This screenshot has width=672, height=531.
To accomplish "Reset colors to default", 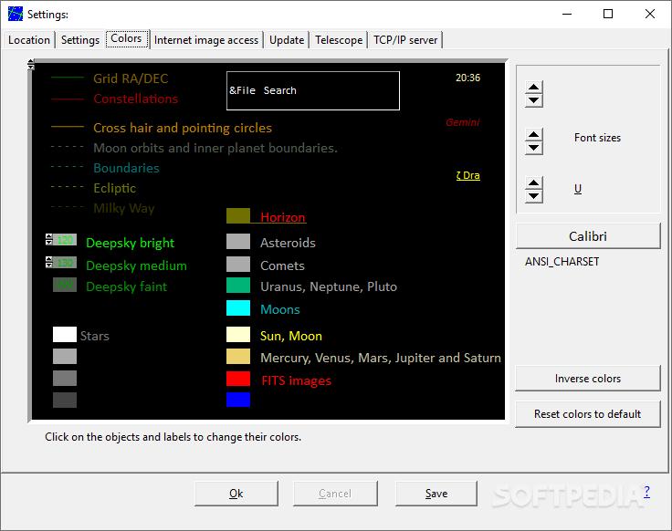I will pos(588,414).
